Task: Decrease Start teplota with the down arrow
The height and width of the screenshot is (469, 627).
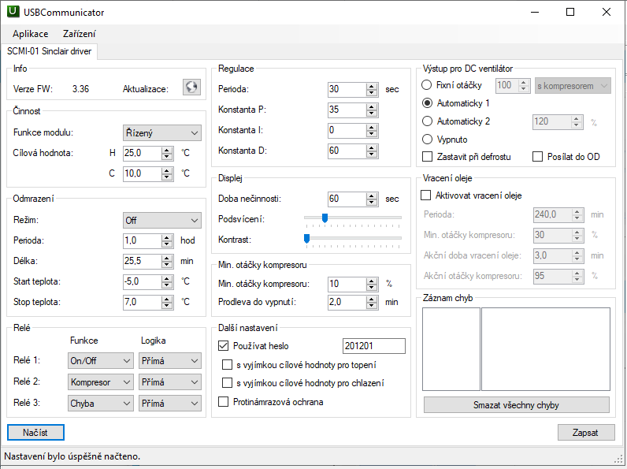Action: coord(167,285)
